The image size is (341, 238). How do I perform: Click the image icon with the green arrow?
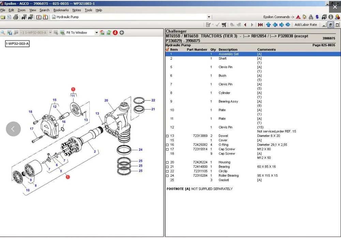[x=109, y=33]
